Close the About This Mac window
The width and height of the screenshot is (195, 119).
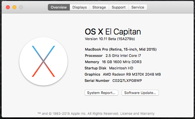click(x=8, y=7)
